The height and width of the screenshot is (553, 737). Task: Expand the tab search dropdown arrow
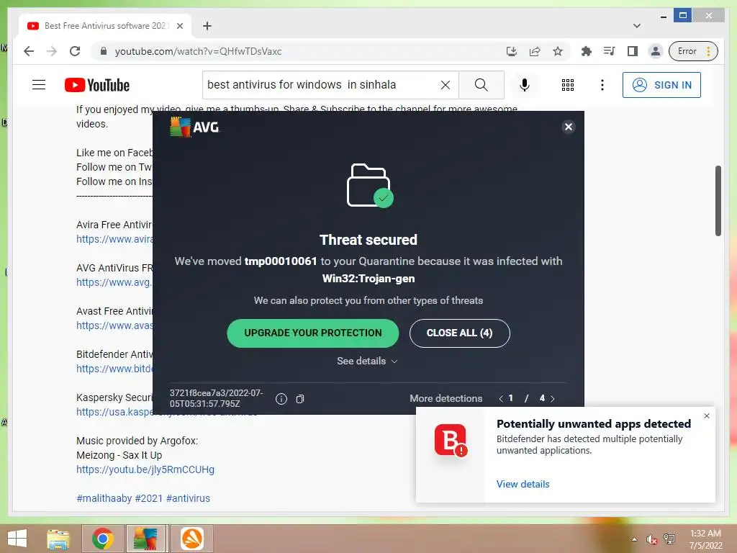point(637,26)
